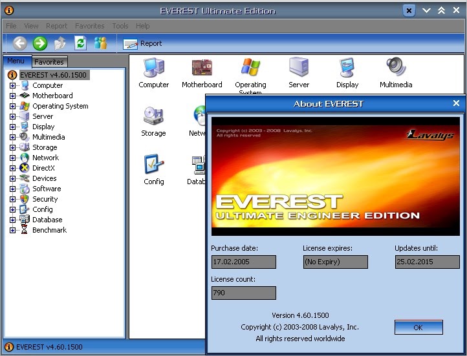
Task: Expand the Computer tree node
Action: pos(12,86)
